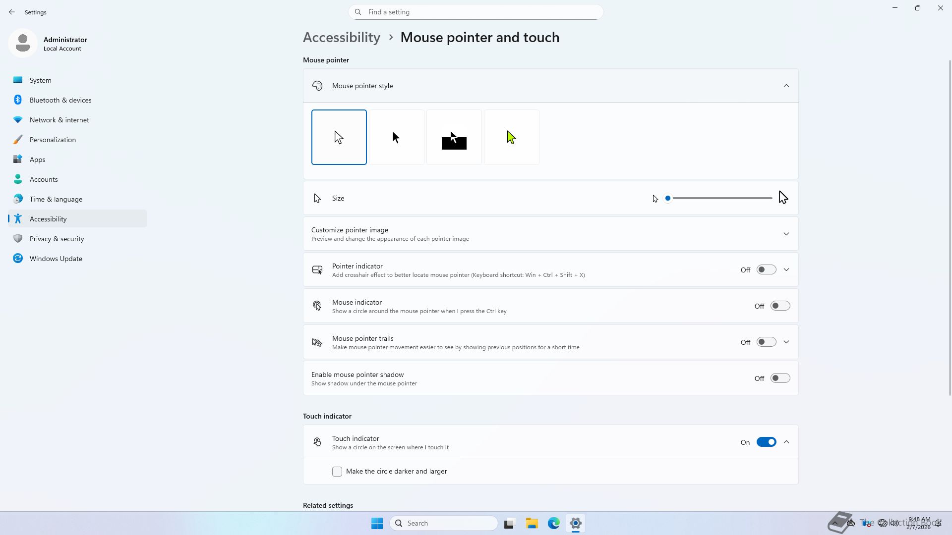Open File Explorer from the taskbar
This screenshot has width=952, height=535.
[x=532, y=523]
